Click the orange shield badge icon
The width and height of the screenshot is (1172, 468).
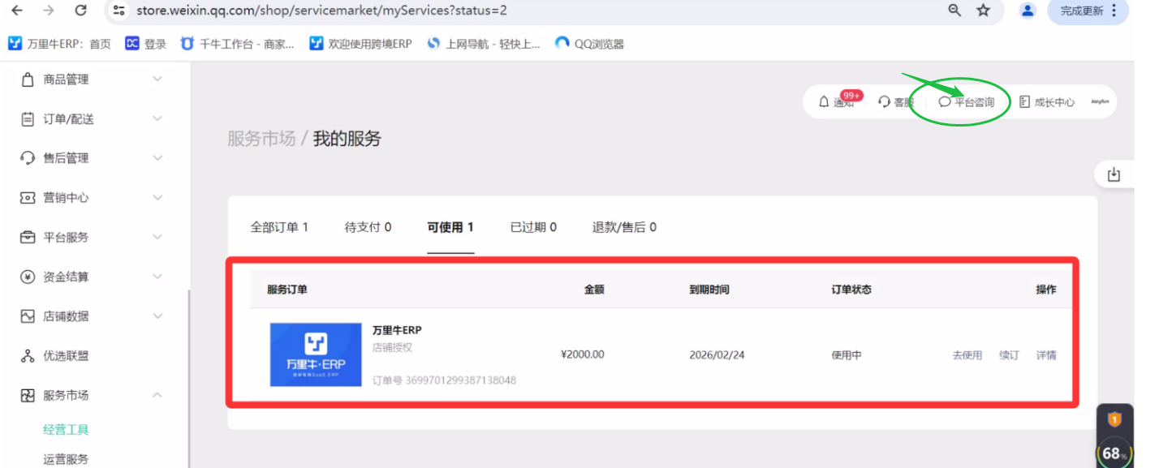[1114, 419]
